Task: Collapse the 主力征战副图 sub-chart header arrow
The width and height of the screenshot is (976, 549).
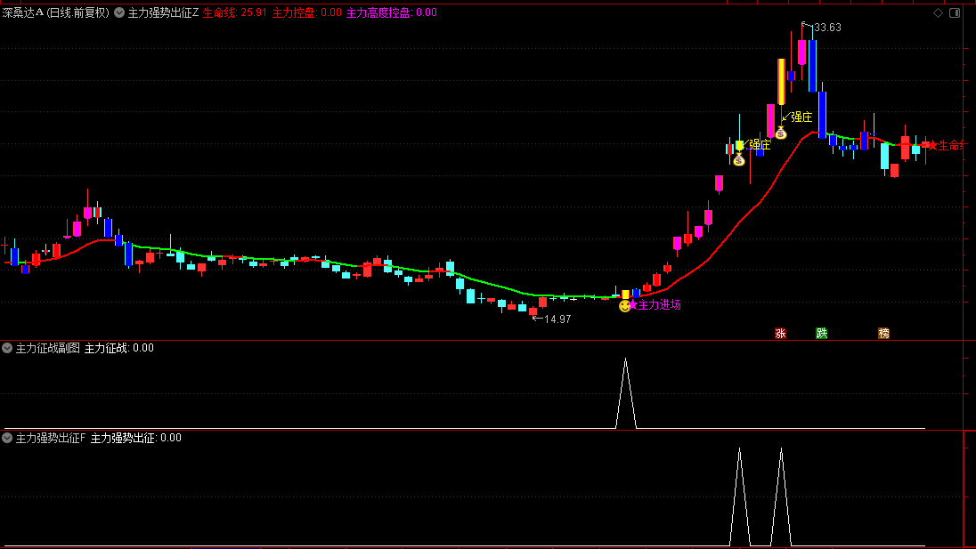Action: [7, 348]
